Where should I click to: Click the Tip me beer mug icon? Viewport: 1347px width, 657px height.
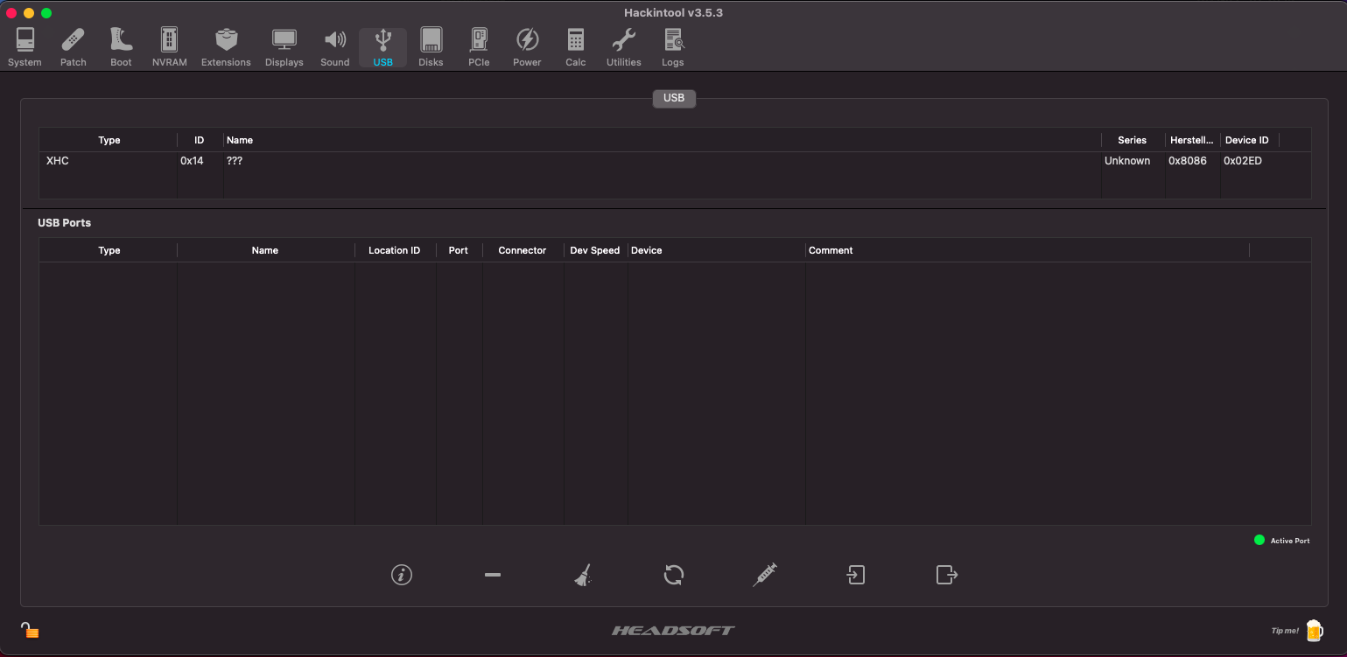(1314, 630)
